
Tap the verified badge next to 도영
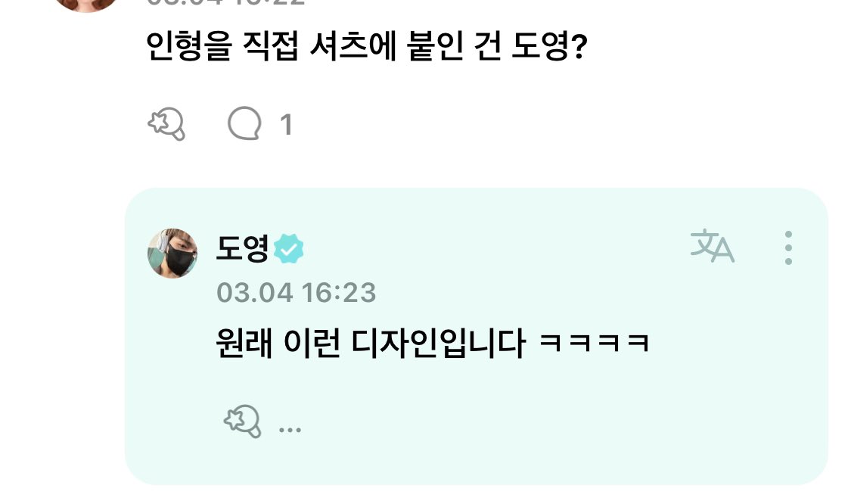point(288,249)
